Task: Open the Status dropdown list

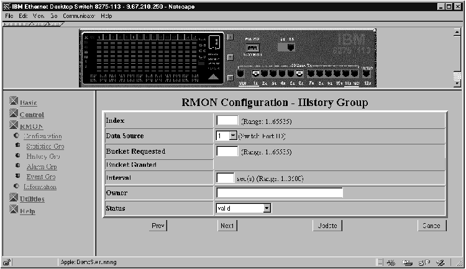Action: 267,208
